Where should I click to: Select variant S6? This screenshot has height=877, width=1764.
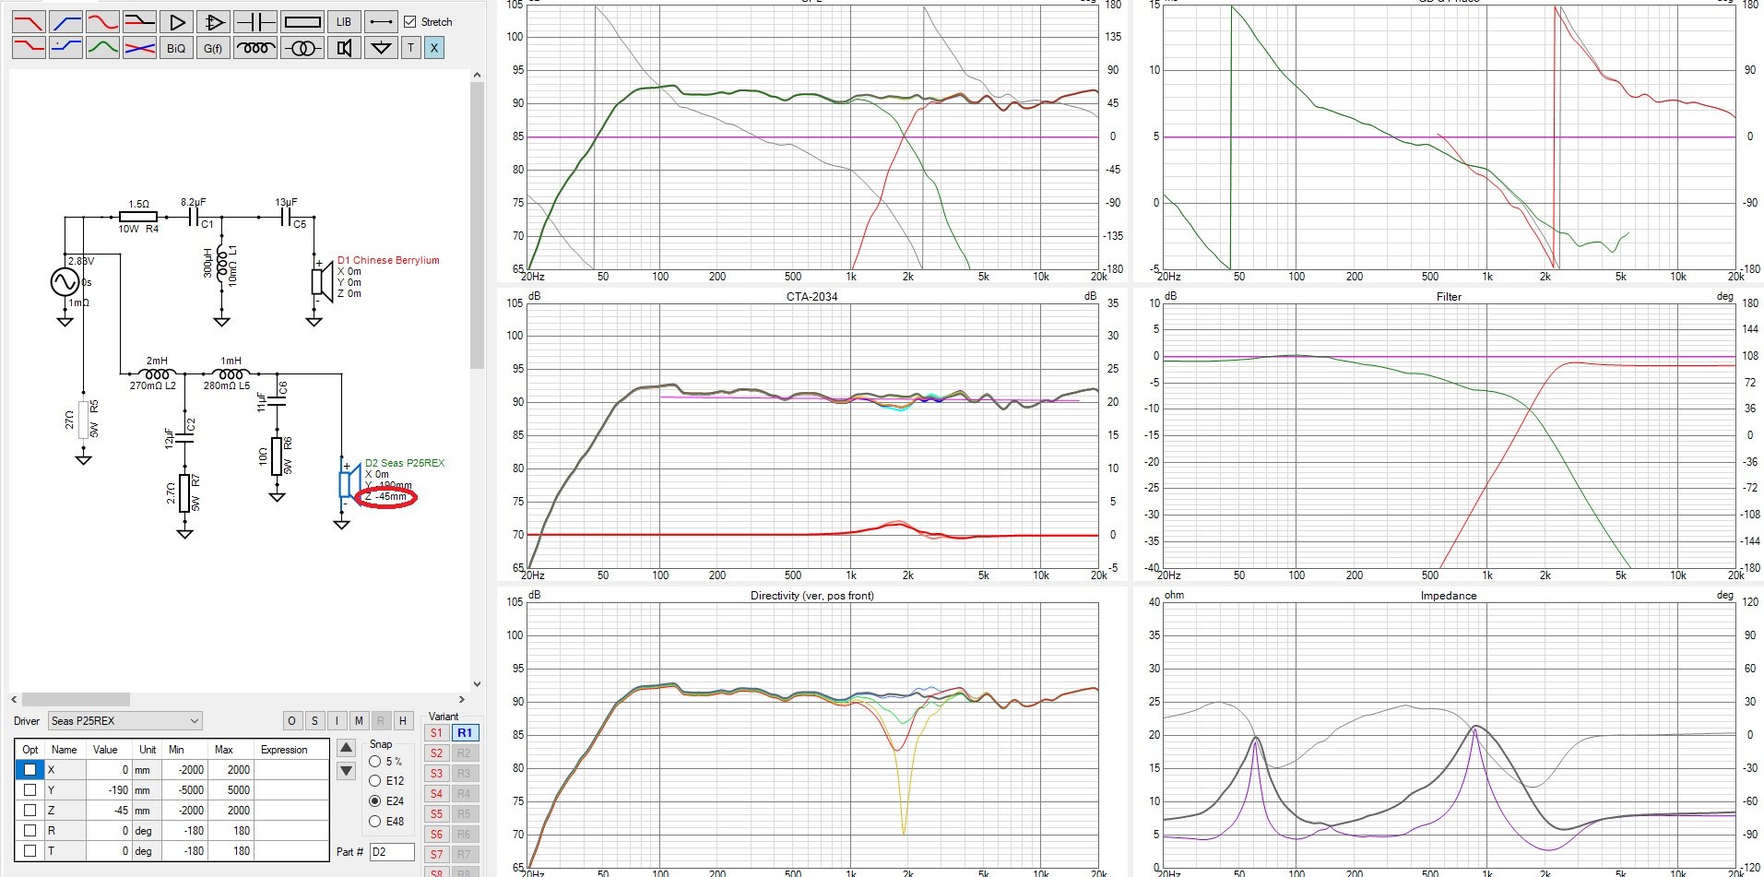tap(436, 835)
